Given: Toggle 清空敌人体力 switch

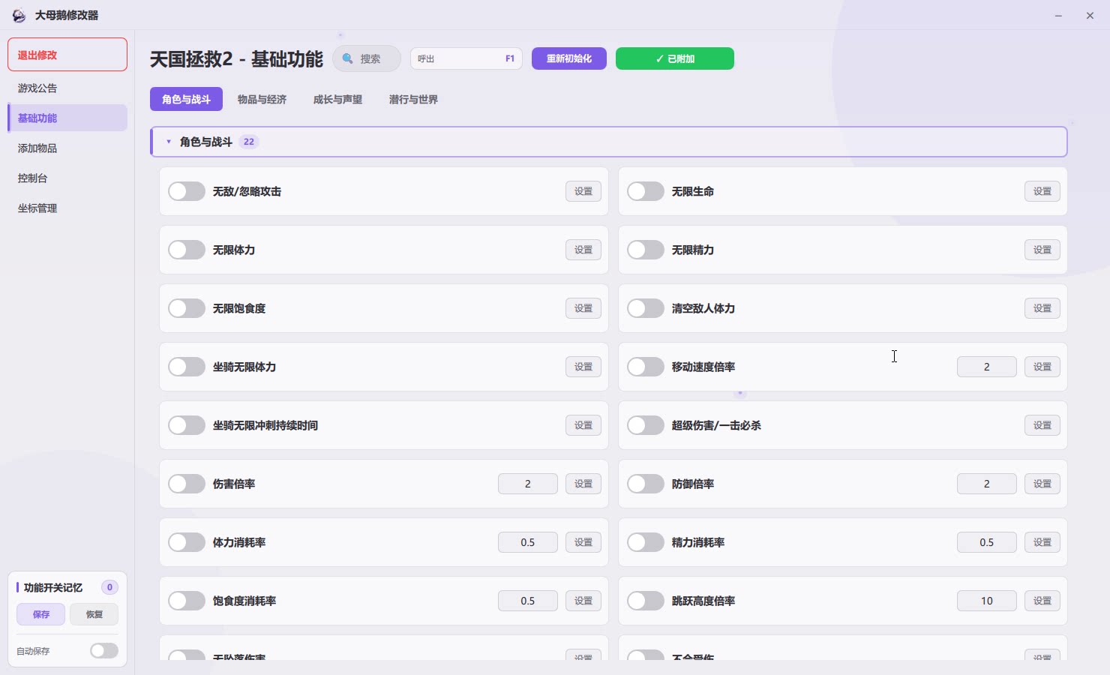Looking at the screenshot, I should [x=646, y=308].
